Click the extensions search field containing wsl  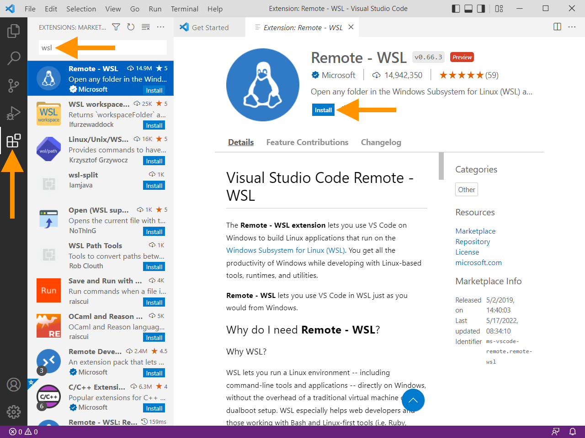(x=103, y=47)
